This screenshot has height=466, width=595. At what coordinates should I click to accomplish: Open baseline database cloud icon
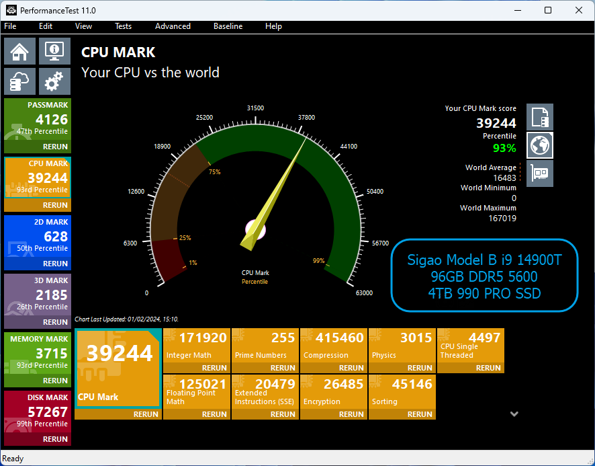[x=19, y=81]
